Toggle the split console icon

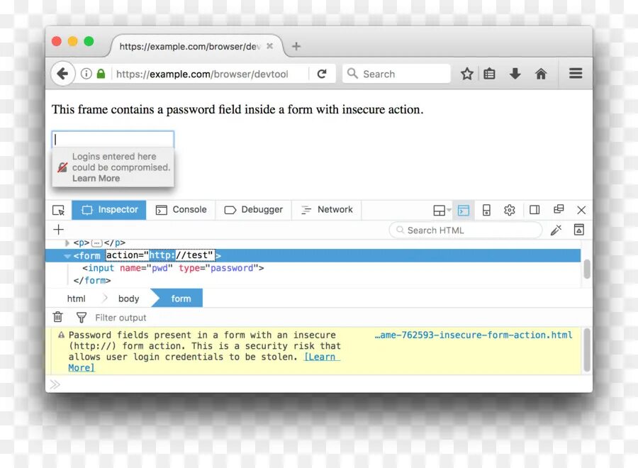click(464, 210)
